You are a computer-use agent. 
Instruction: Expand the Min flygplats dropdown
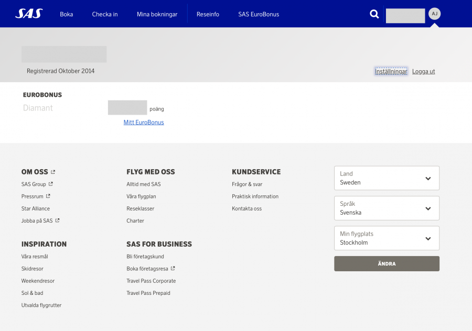pyautogui.click(x=387, y=238)
